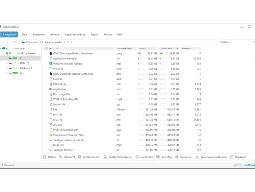Screen dimensions: 255x192
Task: Click the Lokale Laufwerke breadcrumb
Action: [x=52, y=42]
